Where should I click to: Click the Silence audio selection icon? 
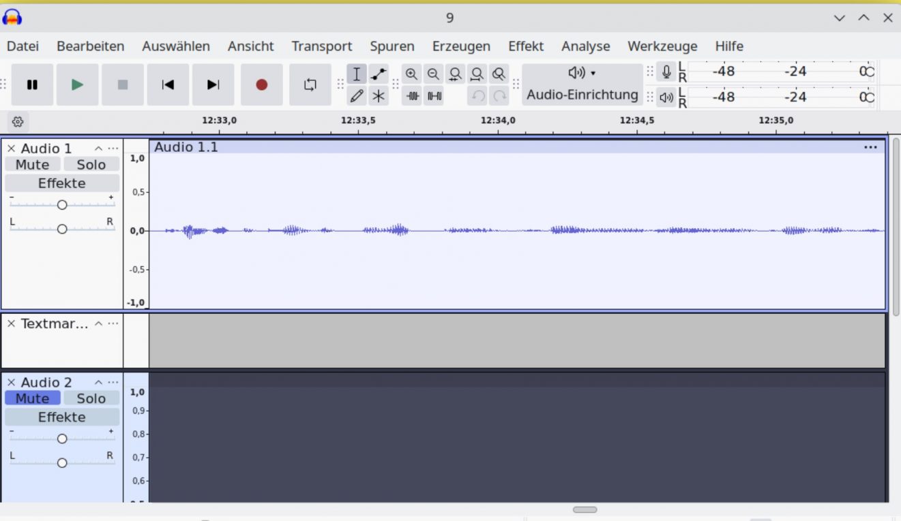click(434, 96)
